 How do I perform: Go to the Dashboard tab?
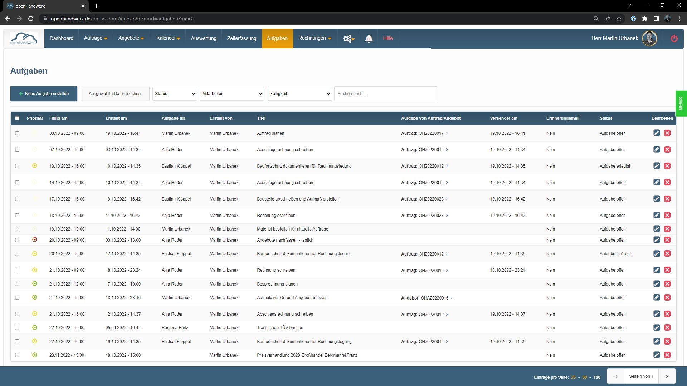pyautogui.click(x=62, y=38)
